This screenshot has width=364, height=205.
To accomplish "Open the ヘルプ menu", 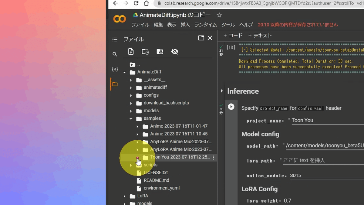I will point(246,25).
